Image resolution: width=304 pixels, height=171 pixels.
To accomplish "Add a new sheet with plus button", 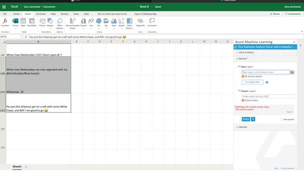I will [x=26, y=167].
